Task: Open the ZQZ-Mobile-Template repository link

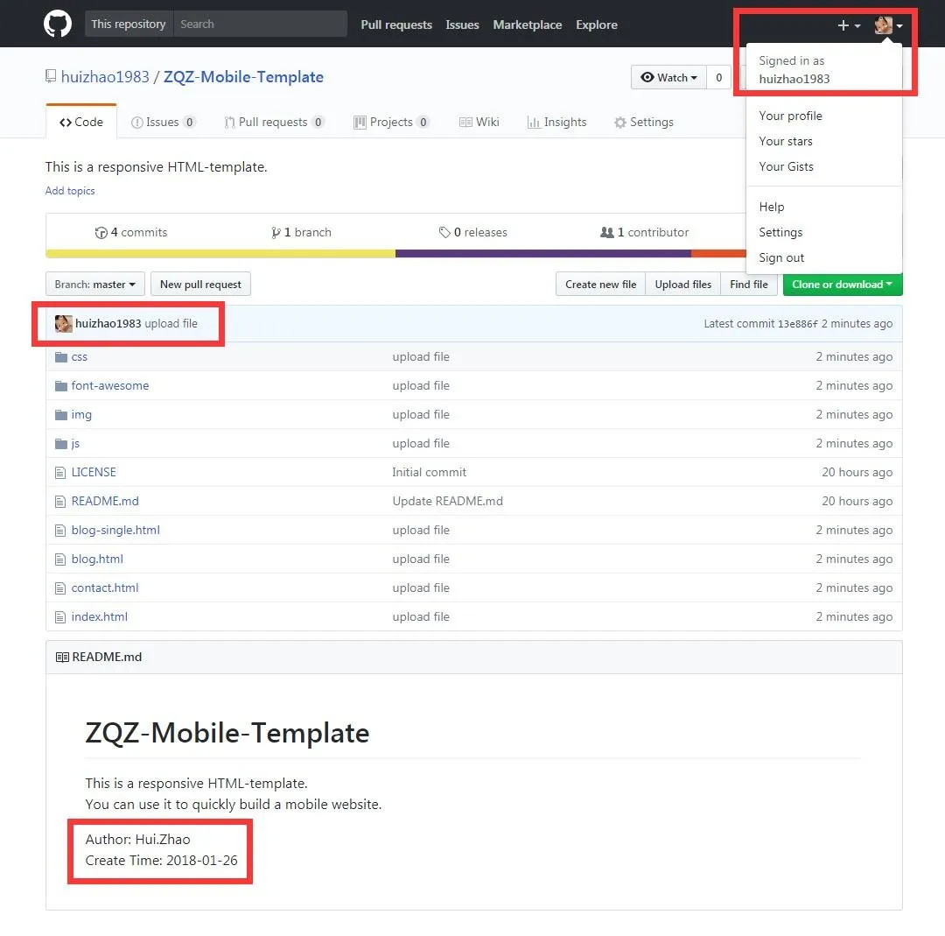Action: coord(243,76)
